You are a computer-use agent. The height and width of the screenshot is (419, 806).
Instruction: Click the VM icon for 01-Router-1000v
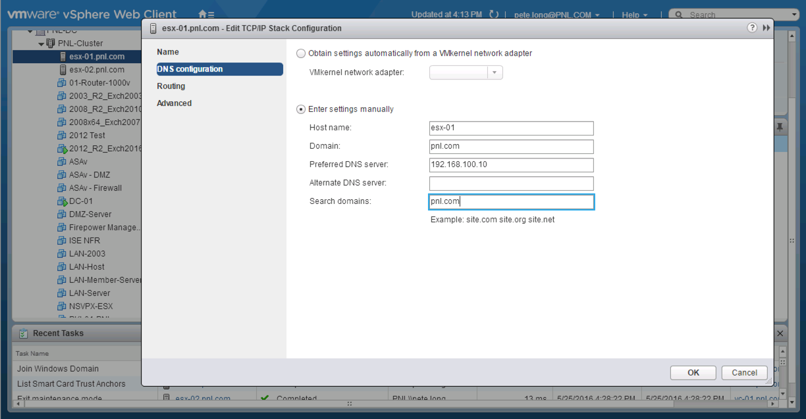pos(62,83)
